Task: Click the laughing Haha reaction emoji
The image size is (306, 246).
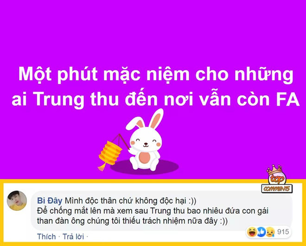Action: pos(252,232)
